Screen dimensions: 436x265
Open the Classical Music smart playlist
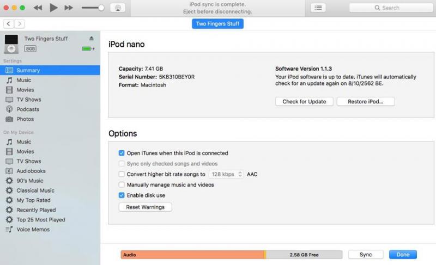(50, 190)
